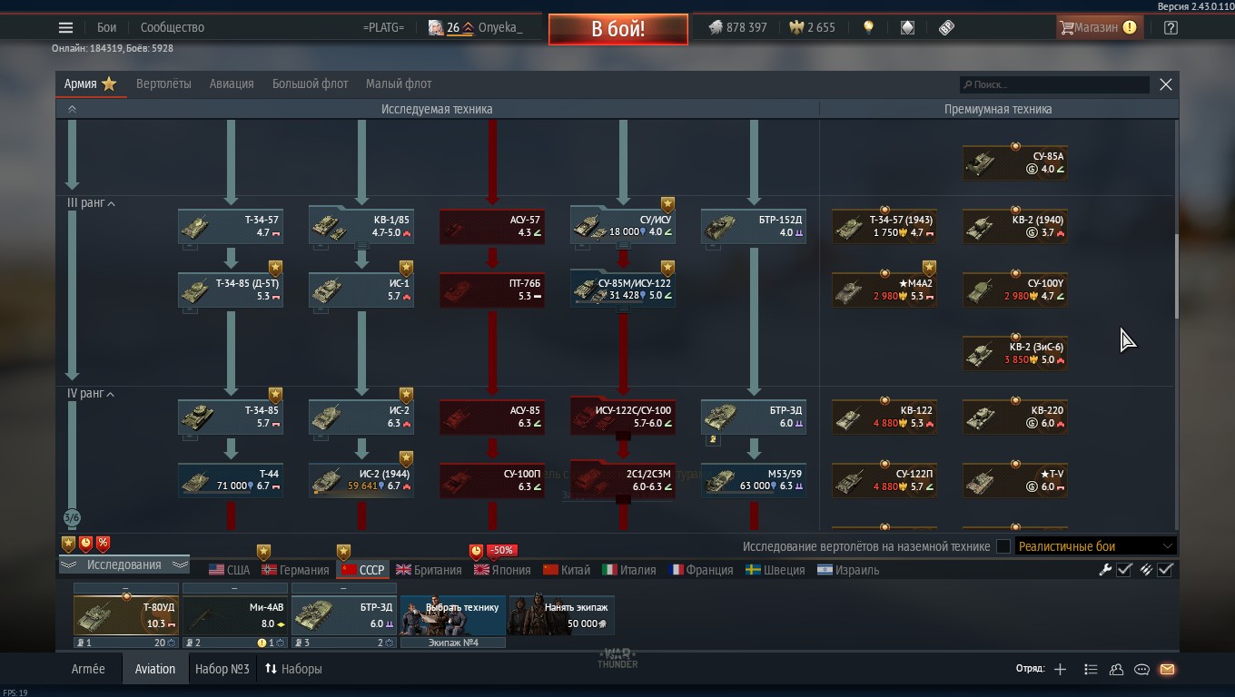Open the Battle Pass BP icon

(x=946, y=27)
